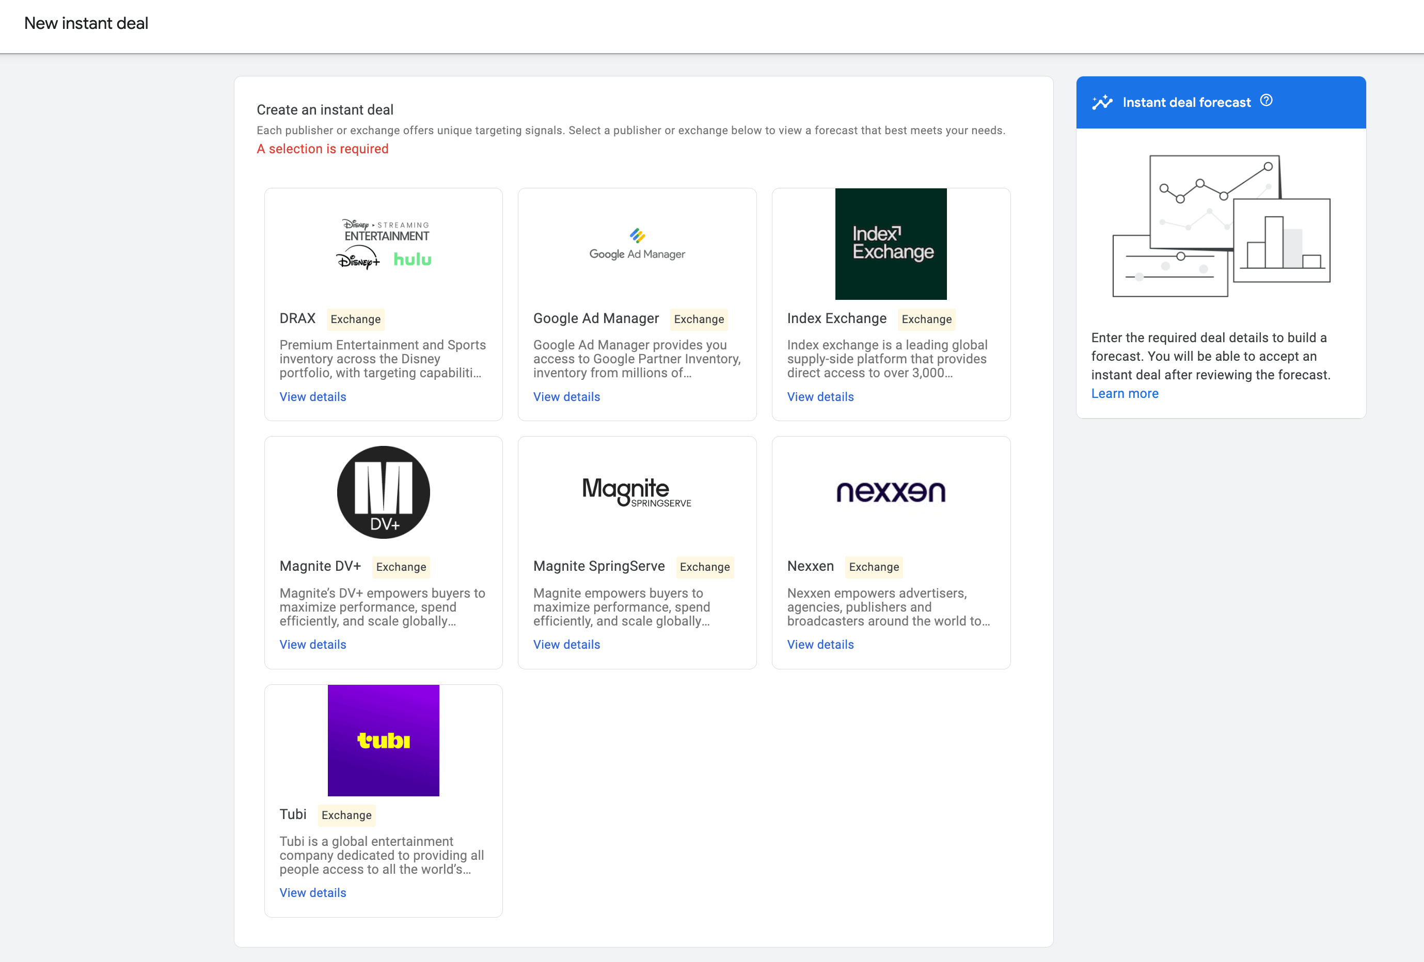Image resolution: width=1424 pixels, height=962 pixels.
Task: Click the forecast charts illustration
Action: (x=1221, y=226)
